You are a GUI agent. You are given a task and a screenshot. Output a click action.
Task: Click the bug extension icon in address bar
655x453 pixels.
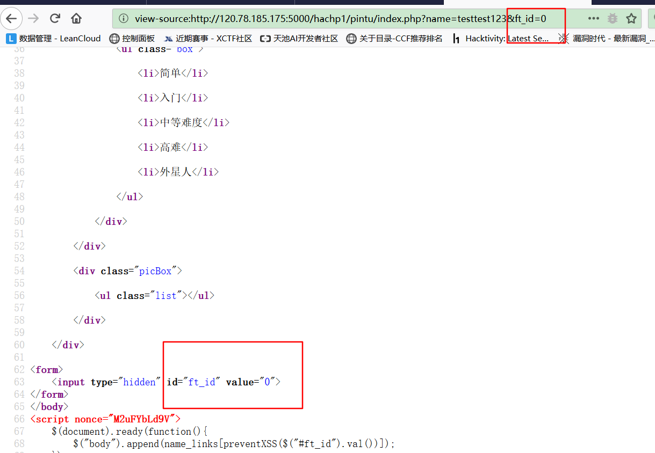612,19
